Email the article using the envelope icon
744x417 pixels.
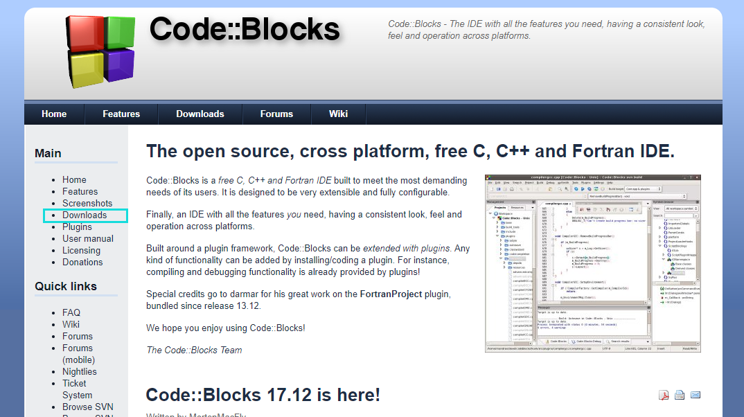[x=696, y=394]
